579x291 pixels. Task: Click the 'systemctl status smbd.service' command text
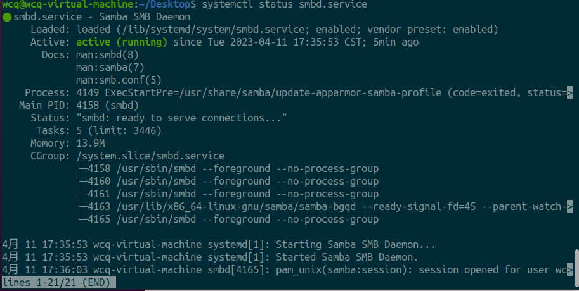284,4
